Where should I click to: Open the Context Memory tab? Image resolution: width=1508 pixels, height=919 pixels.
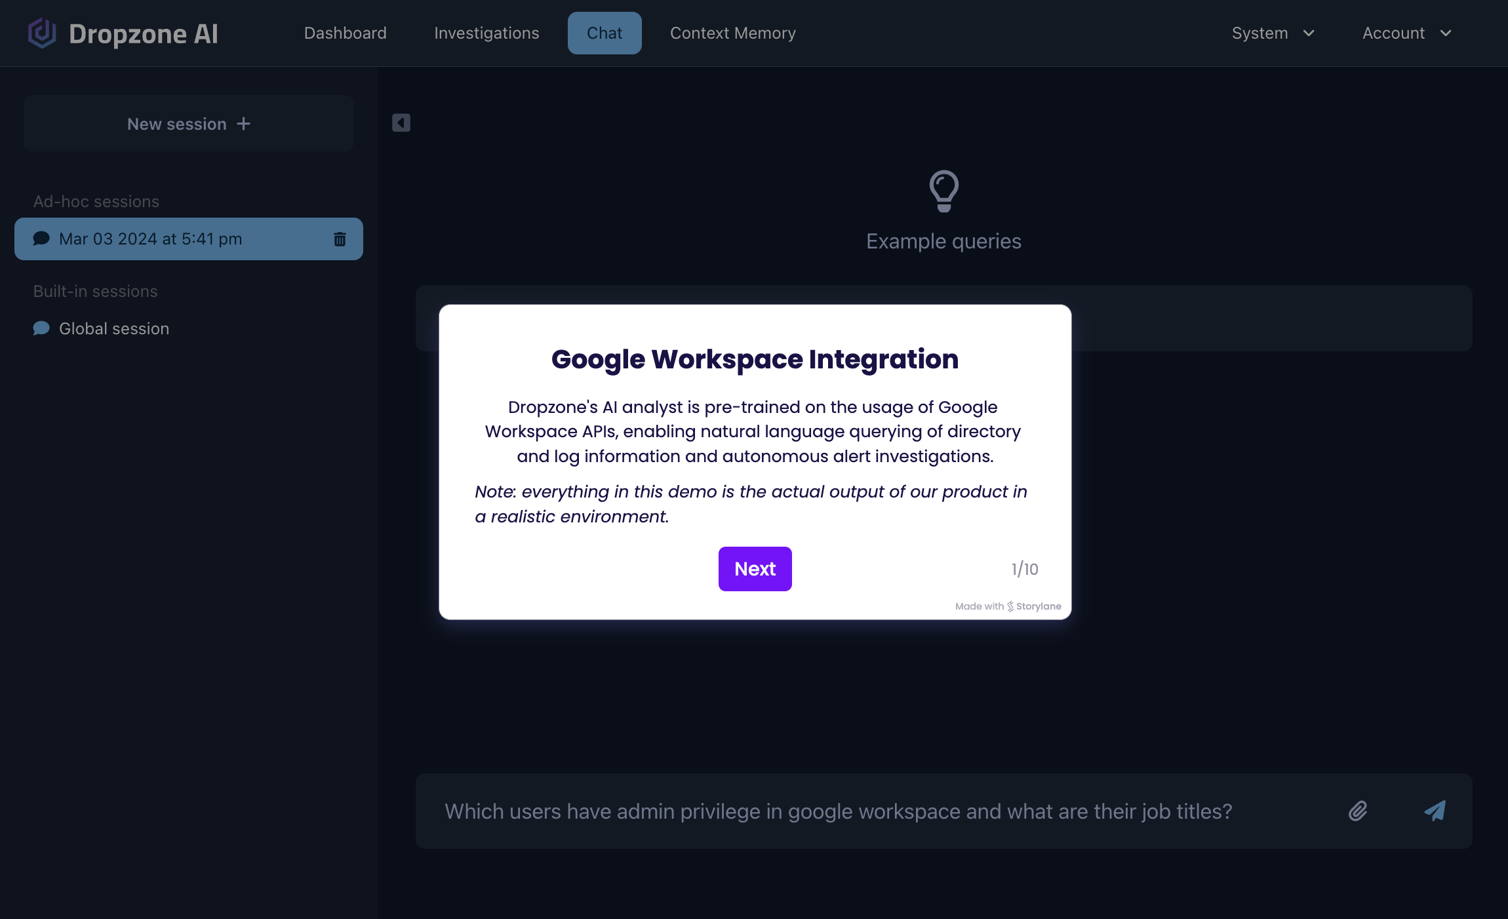733,33
